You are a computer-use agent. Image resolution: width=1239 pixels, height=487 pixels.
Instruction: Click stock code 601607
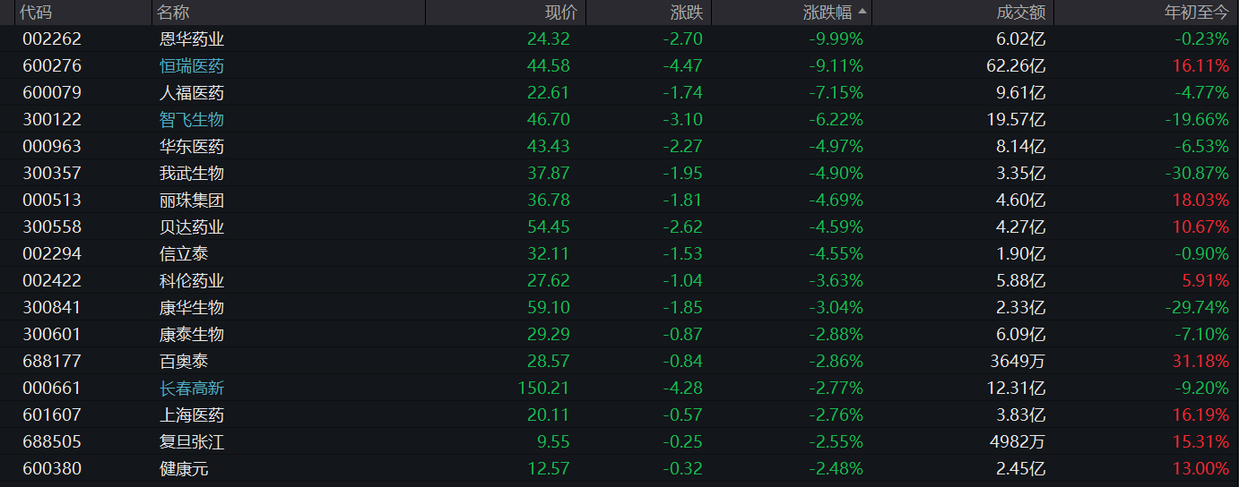coord(52,414)
